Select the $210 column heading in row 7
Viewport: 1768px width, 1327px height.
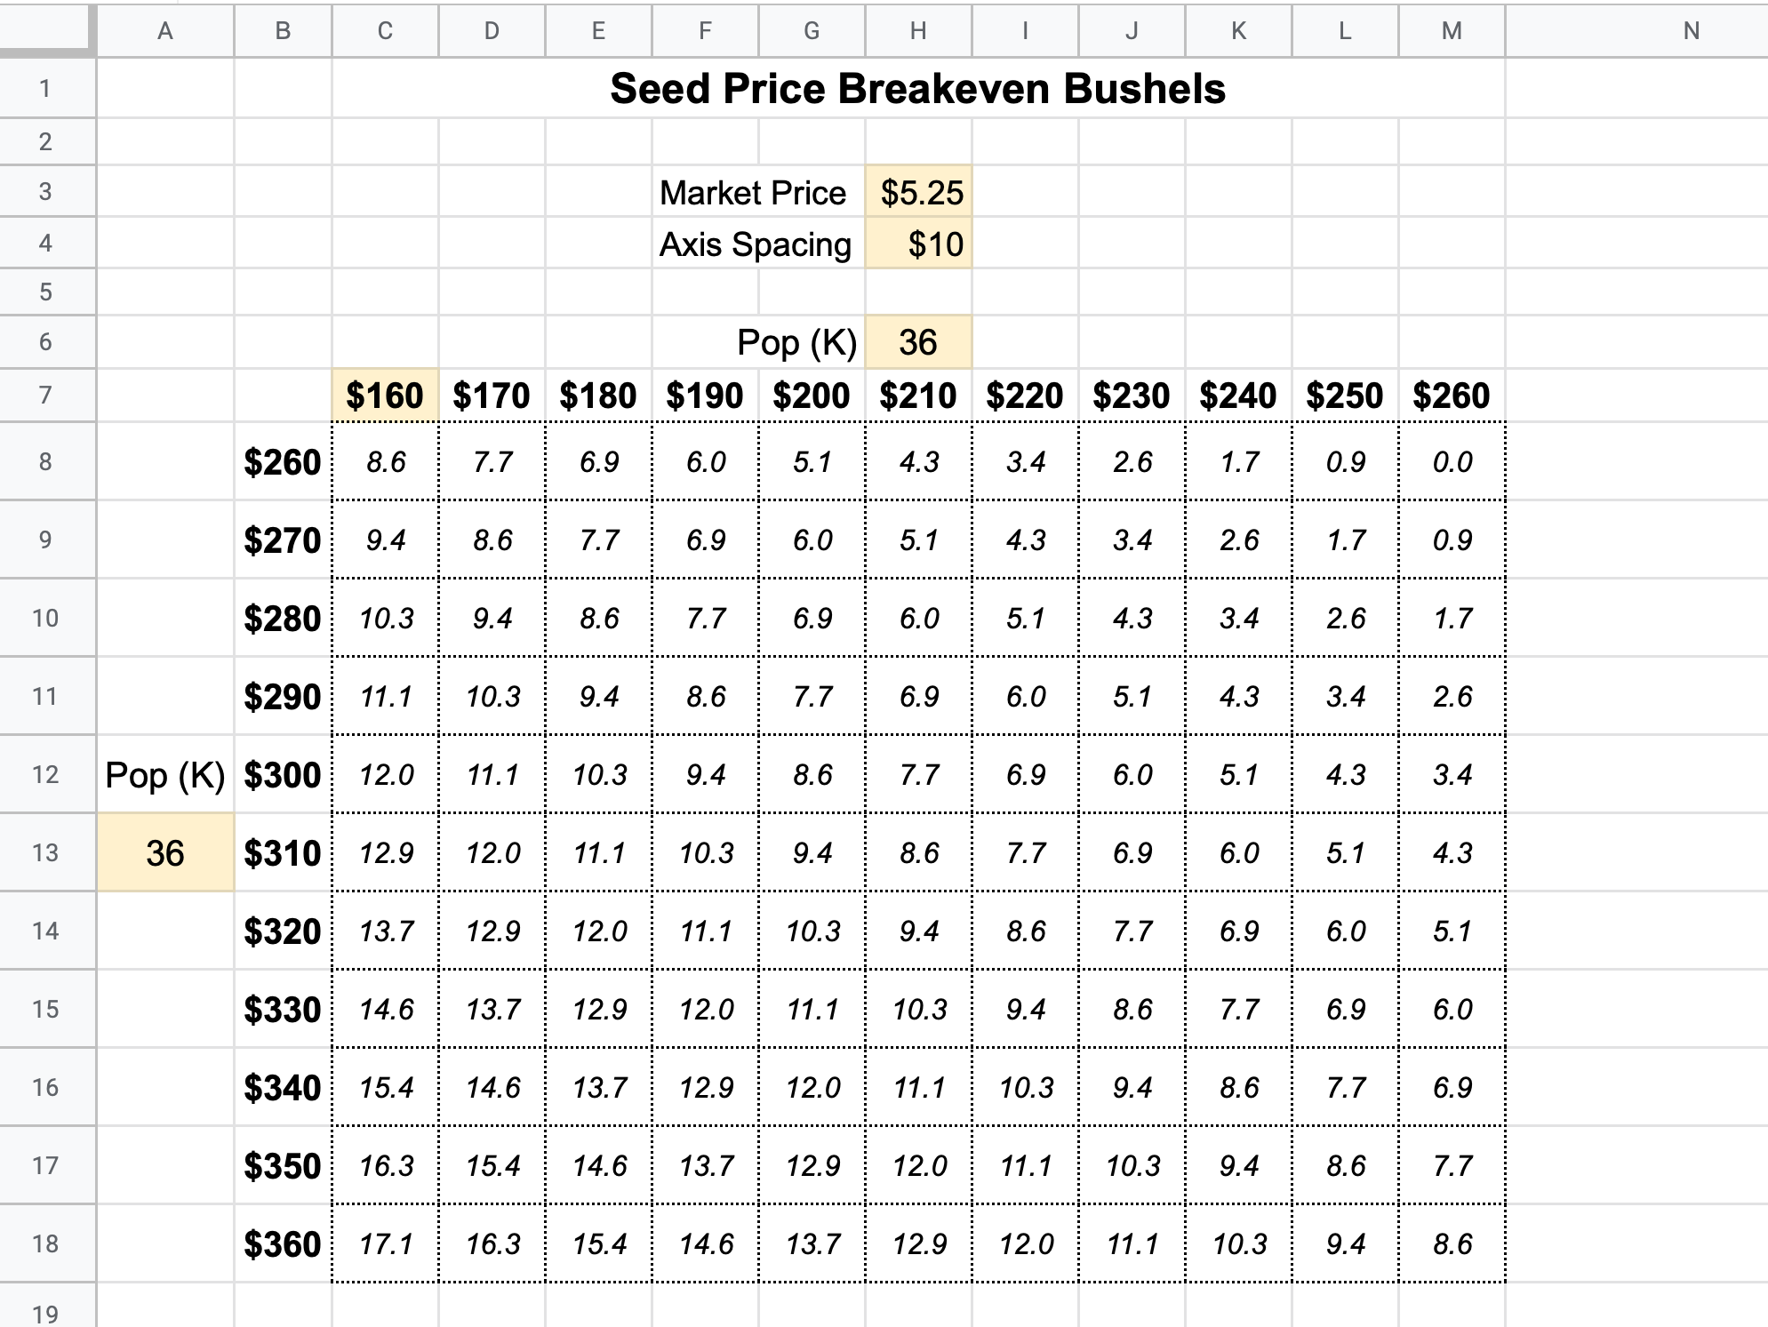[920, 395]
